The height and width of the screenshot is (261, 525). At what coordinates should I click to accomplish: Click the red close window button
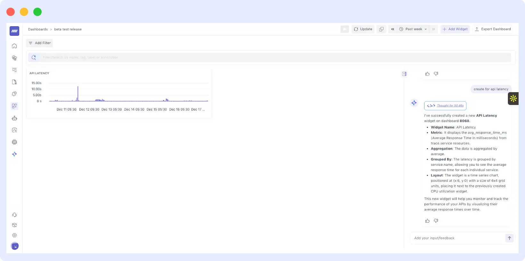point(11,12)
